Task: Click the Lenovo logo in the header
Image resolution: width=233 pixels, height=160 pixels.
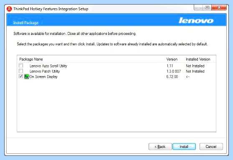Action: (196, 20)
